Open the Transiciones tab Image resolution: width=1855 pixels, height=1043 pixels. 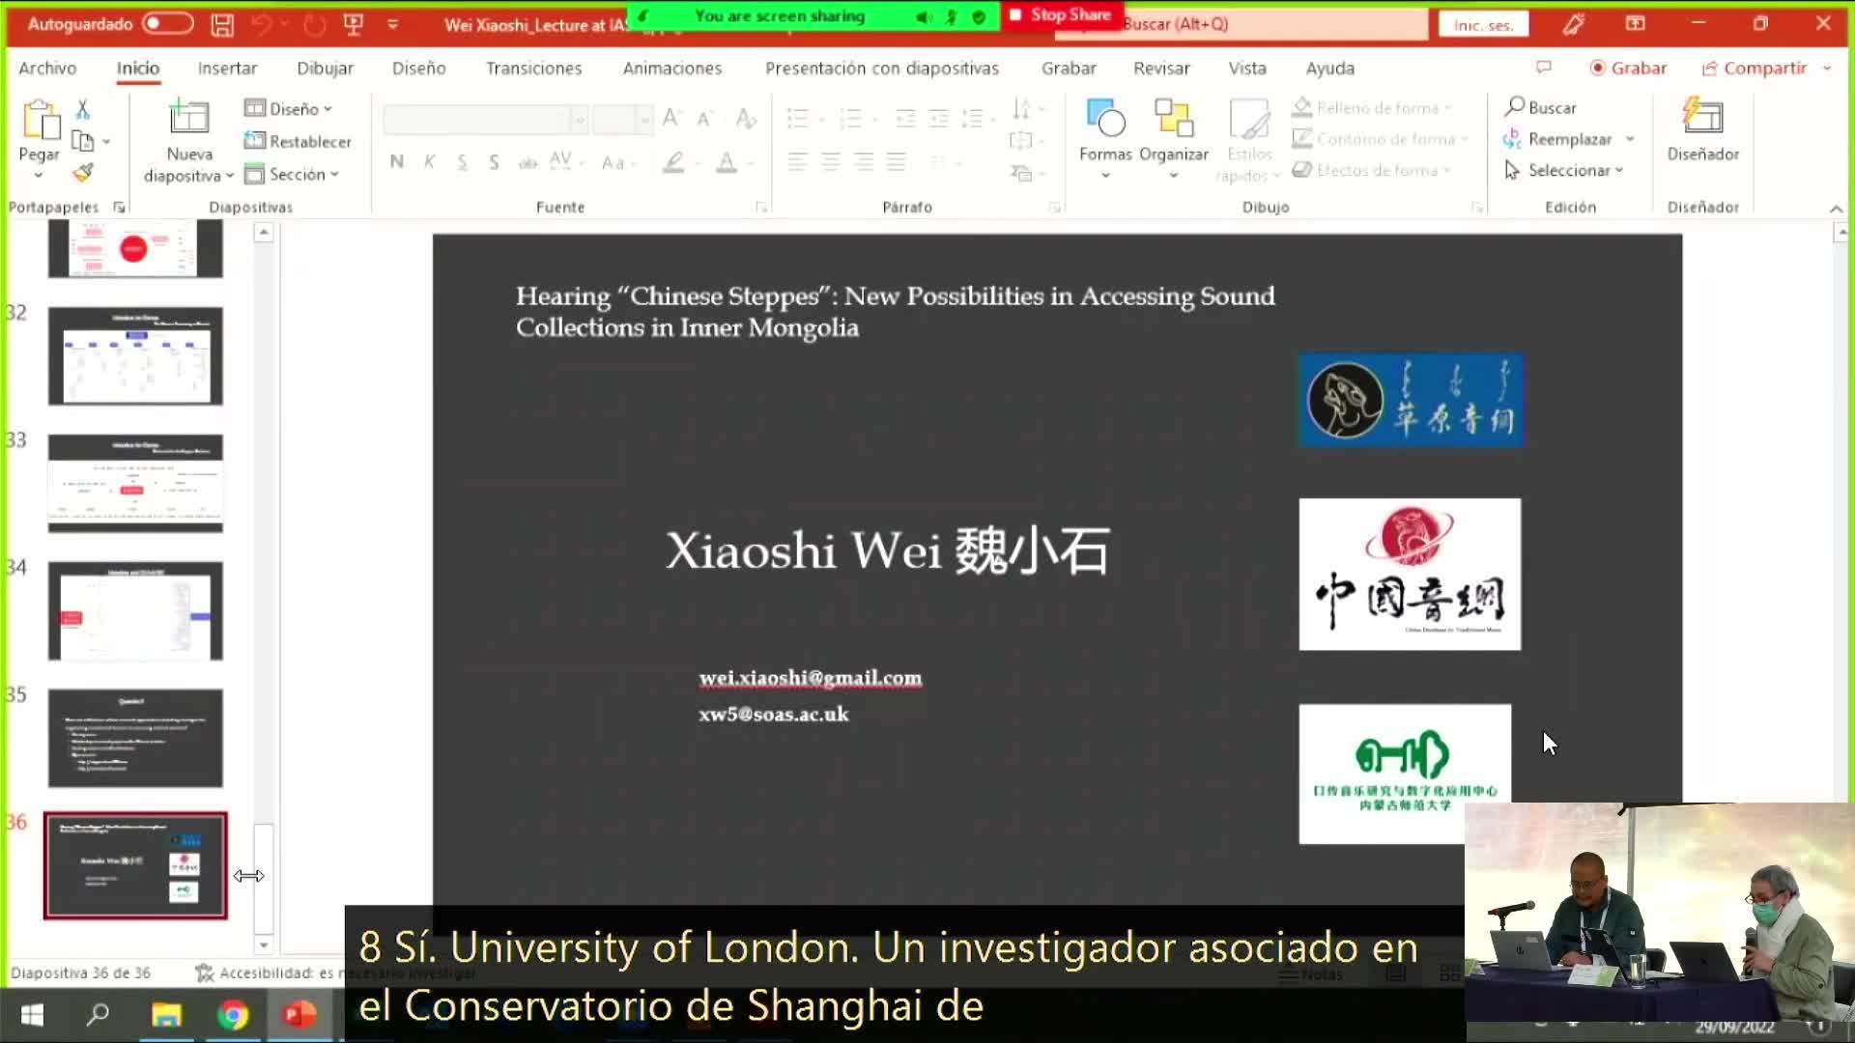tap(533, 69)
